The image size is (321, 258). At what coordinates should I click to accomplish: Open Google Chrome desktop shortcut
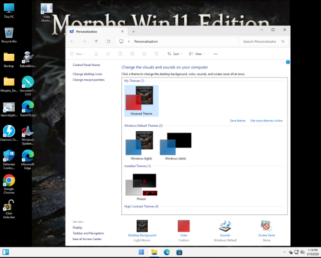[x=9, y=184]
